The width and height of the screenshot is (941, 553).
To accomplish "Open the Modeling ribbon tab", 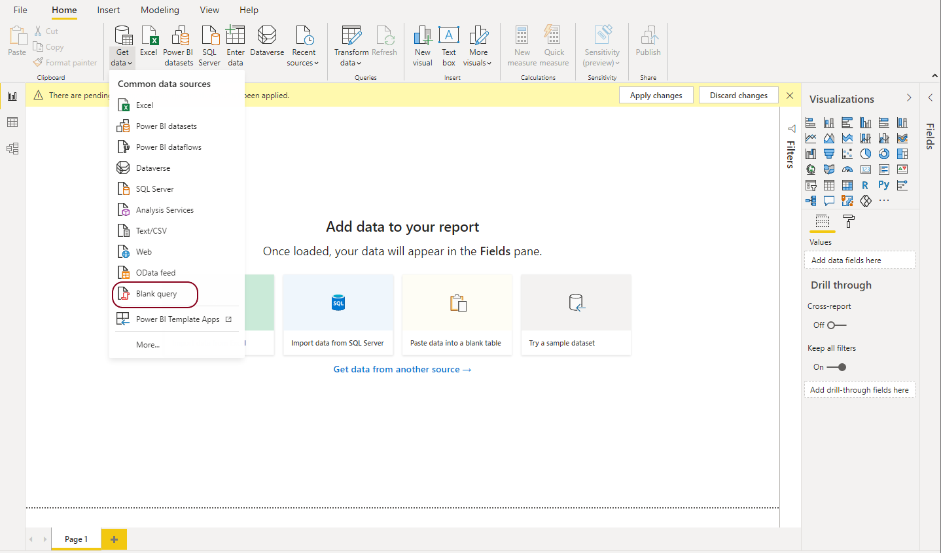I will (160, 10).
